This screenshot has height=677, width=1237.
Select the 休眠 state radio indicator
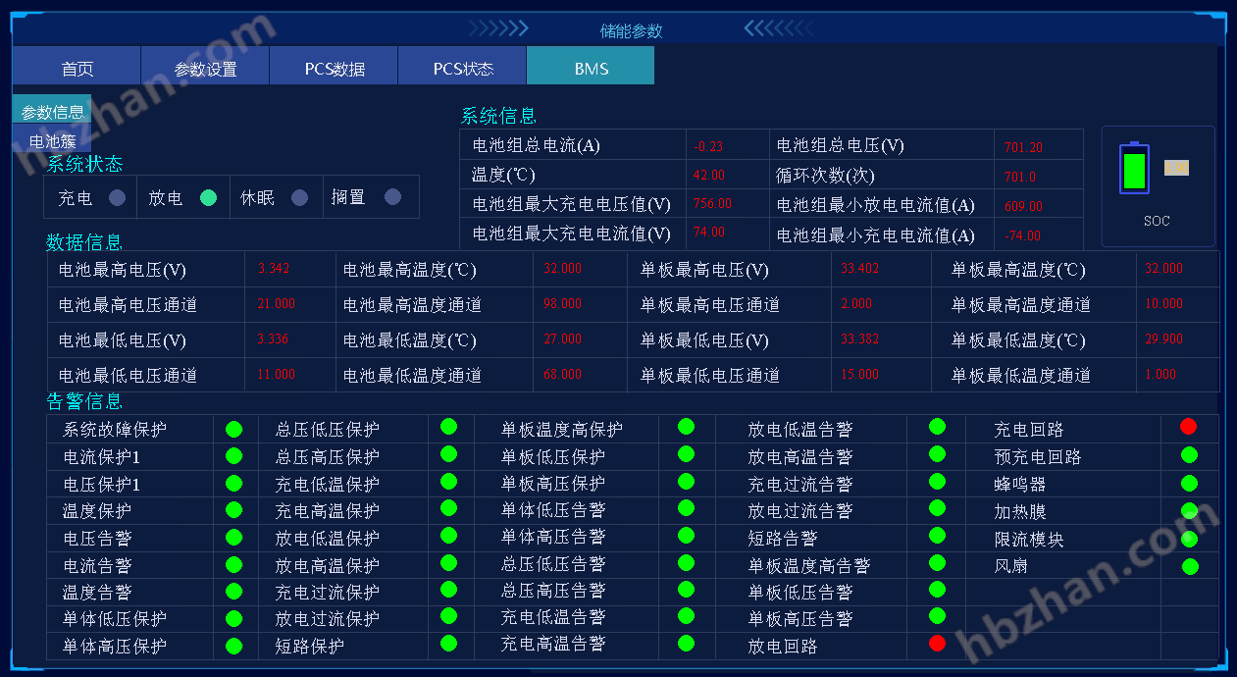click(299, 197)
